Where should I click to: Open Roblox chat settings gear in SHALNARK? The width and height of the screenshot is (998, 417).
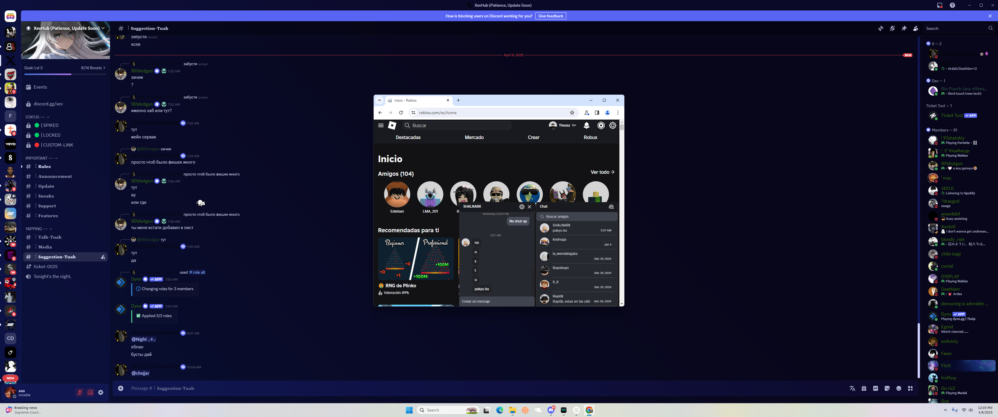click(x=522, y=206)
